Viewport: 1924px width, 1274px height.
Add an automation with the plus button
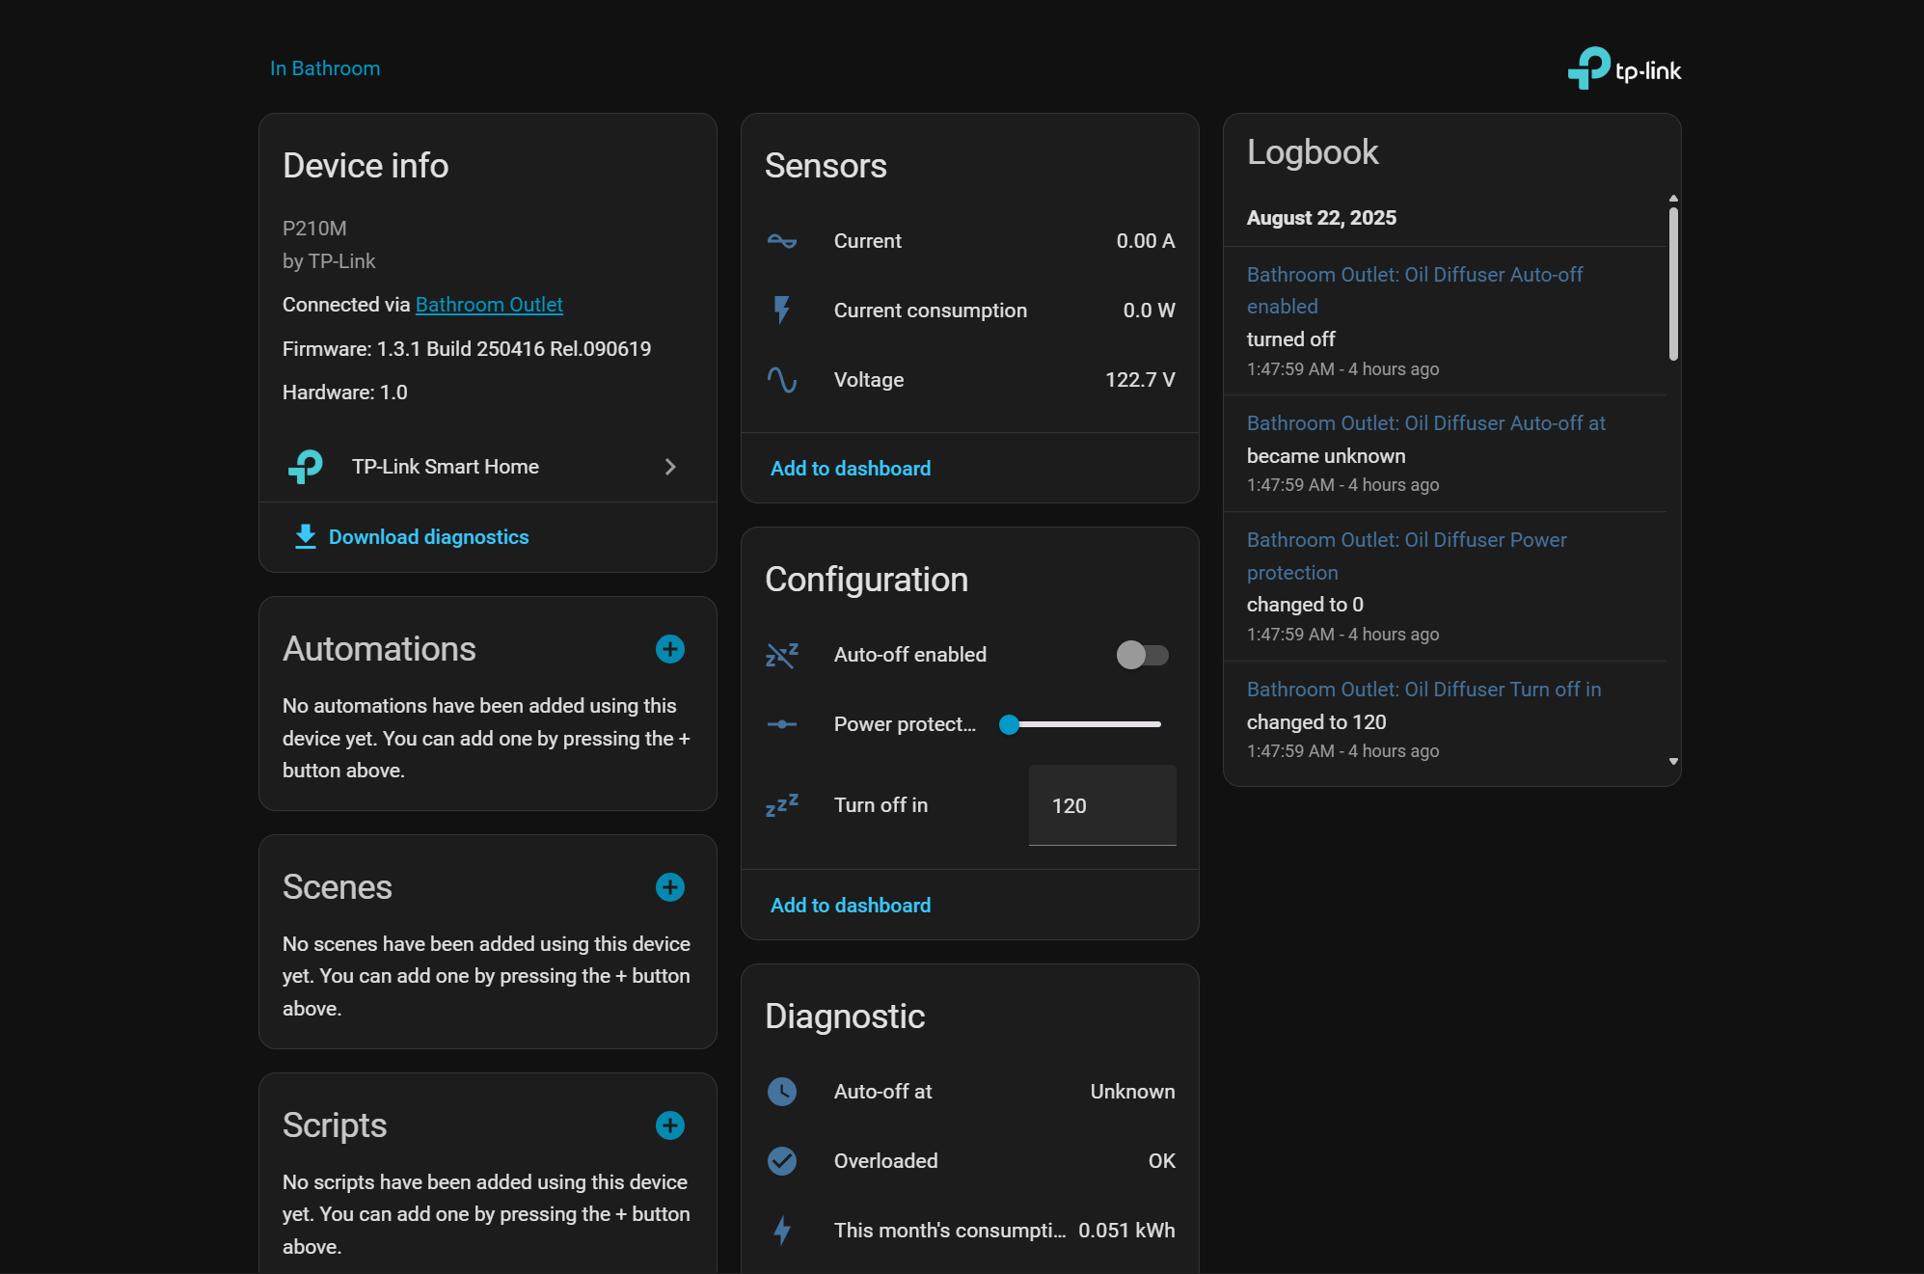(x=670, y=649)
